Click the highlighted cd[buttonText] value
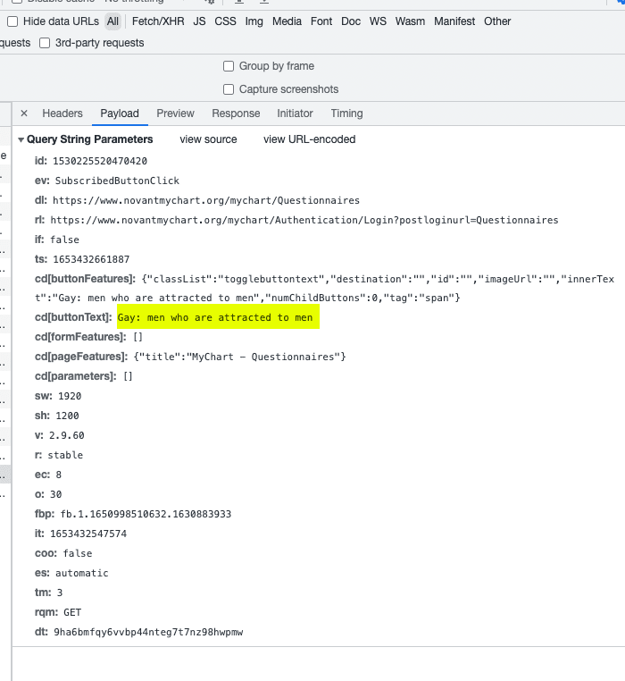Screen dimensions: 625x681 pos(215,317)
